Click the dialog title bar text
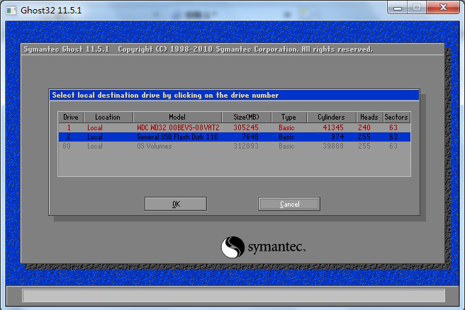Image resolution: width=465 pixels, height=310 pixels. pyautogui.click(x=165, y=95)
